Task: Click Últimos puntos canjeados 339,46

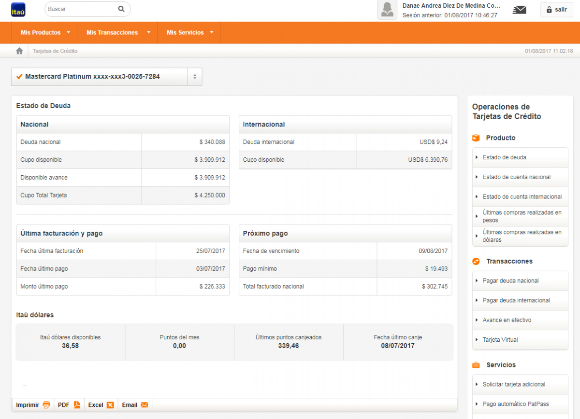Action: coord(289,346)
